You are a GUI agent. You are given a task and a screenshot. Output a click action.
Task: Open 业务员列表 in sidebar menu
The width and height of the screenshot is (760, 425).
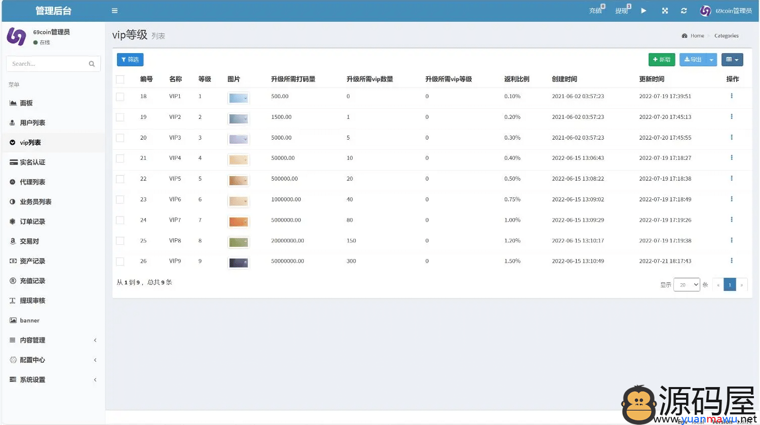point(53,201)
